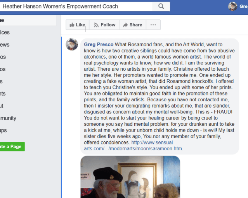The image size is (248, 198).
Task: Click the Follow feed icon
Action: [96, 25]
